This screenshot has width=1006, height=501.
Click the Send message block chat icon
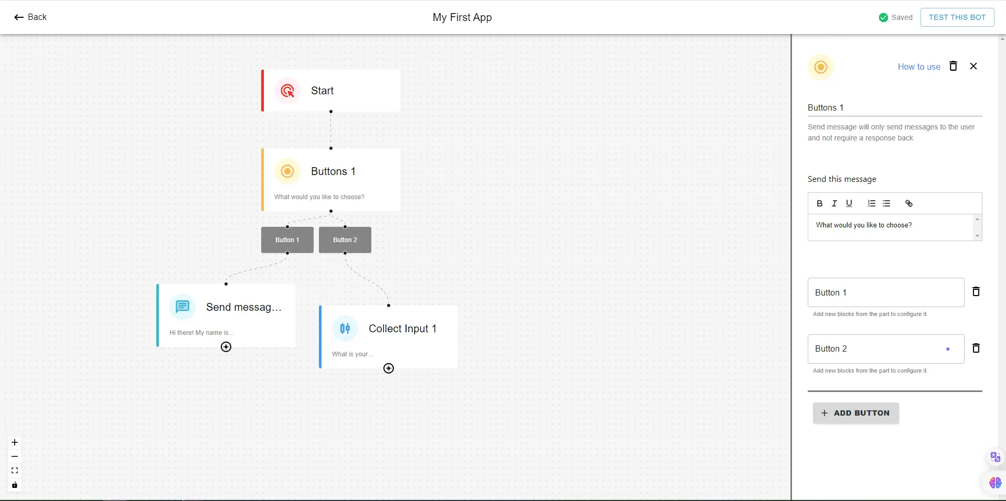pos(183,307)
